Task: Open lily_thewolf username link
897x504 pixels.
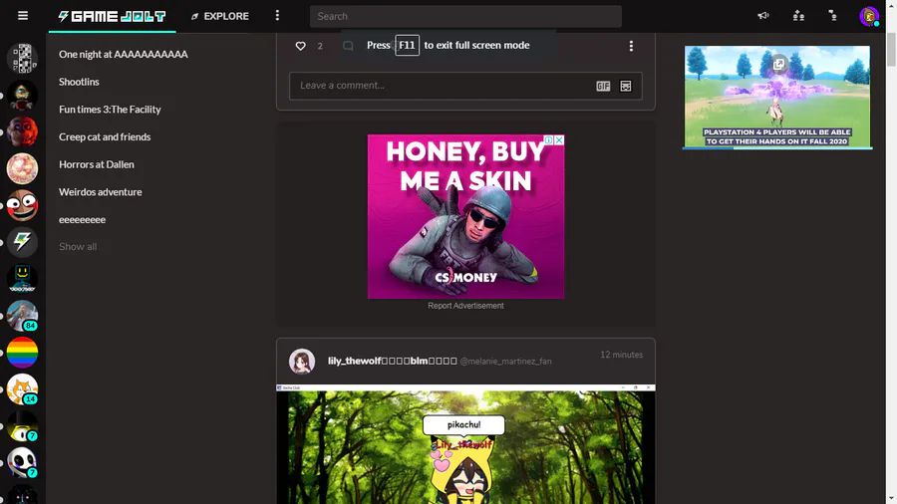Action: tap(393, 361)
